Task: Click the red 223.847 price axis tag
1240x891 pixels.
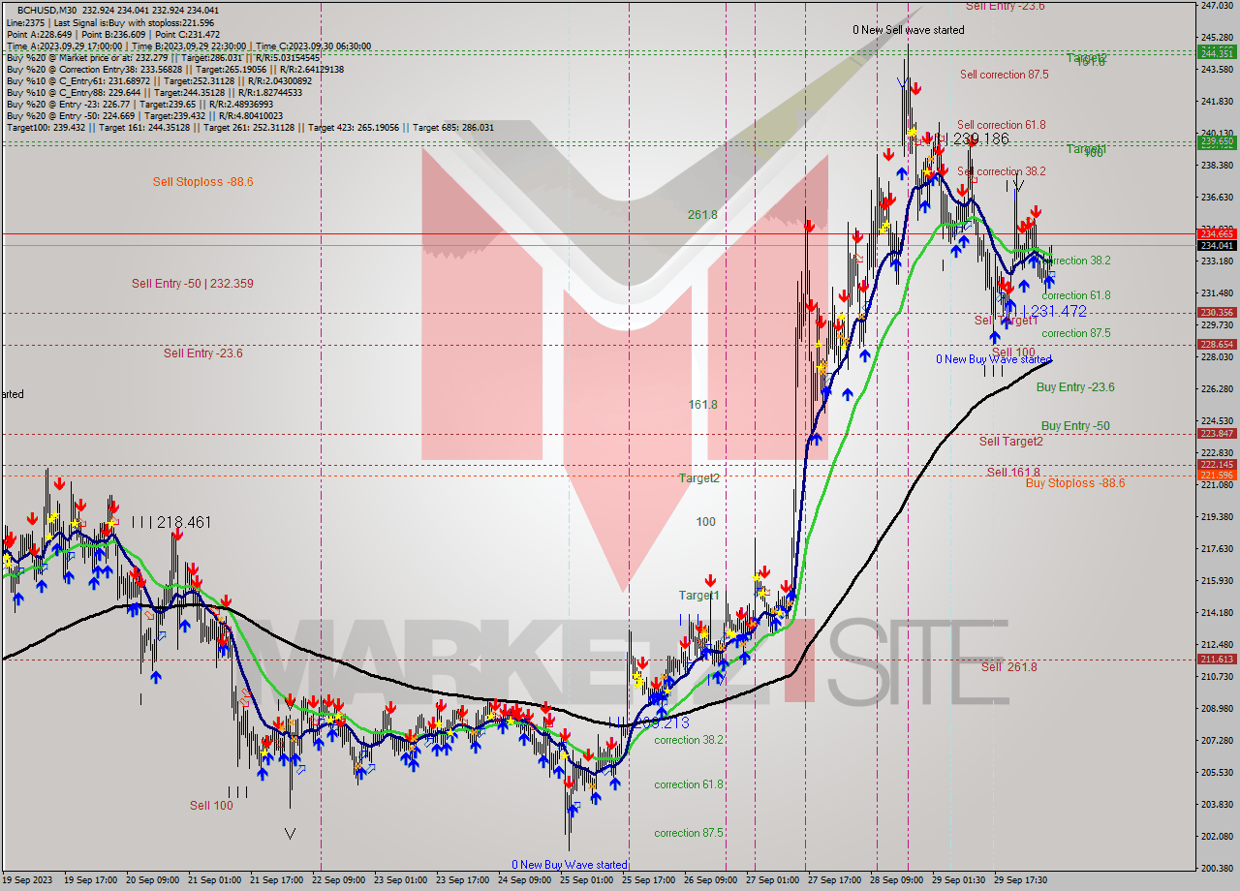Action: pyautogui.click(x=1217, y=433)
